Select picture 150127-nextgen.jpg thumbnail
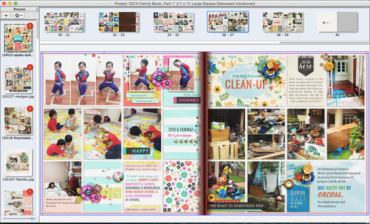 pos(18,79)
